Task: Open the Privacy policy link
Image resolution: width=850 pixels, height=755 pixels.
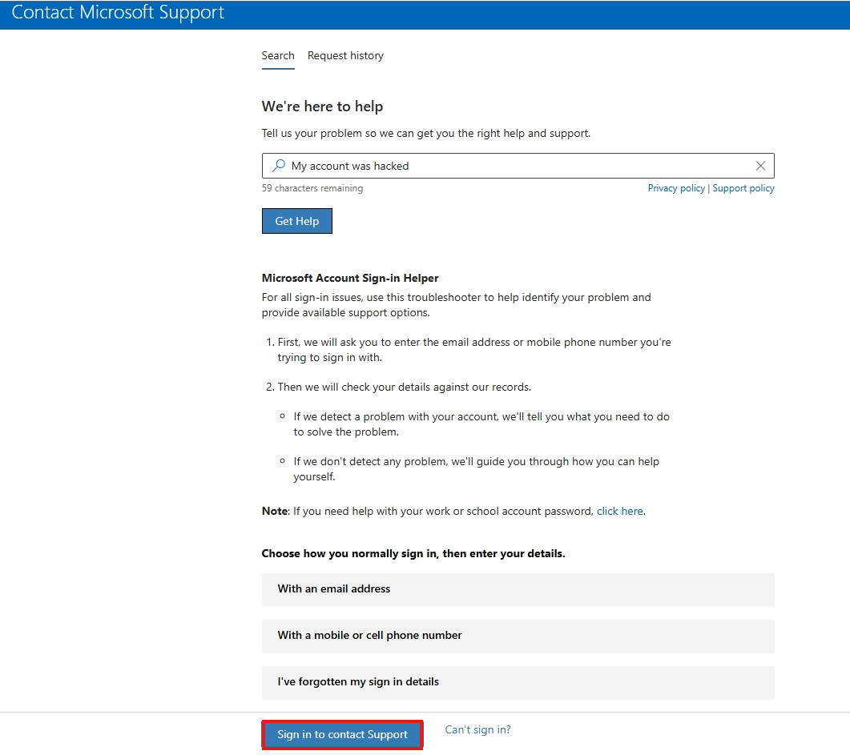Action: point(676,187)
